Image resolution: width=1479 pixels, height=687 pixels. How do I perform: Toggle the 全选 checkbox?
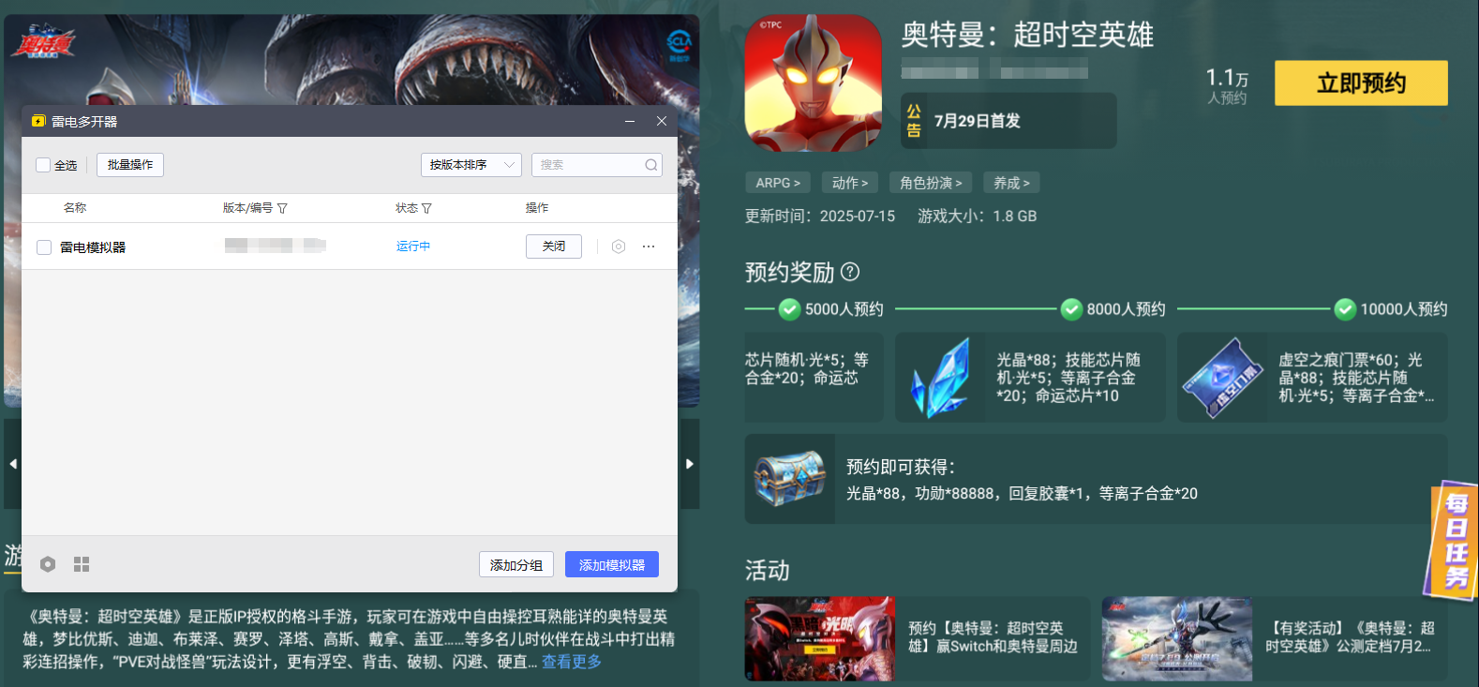tap(43, 165)
